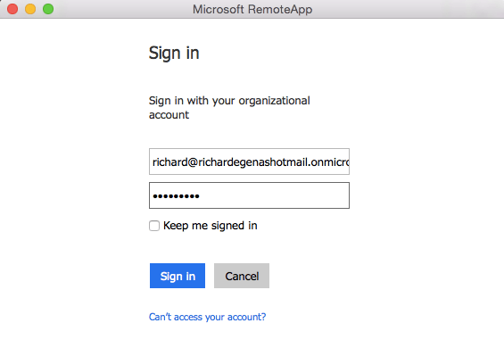Click the email address input field
Screen dimensions: 504x348
(x=249, y=162)
